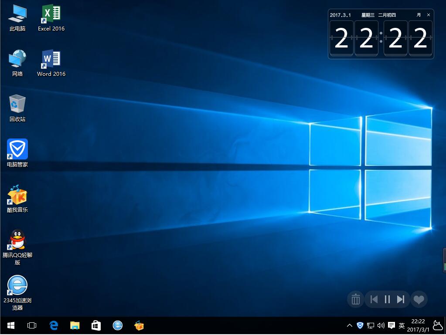Image resolution: width=446 pixels, height=335 pixels.
Task: Open 电脑管家 shield tray icon
Action: click(360, 325)
